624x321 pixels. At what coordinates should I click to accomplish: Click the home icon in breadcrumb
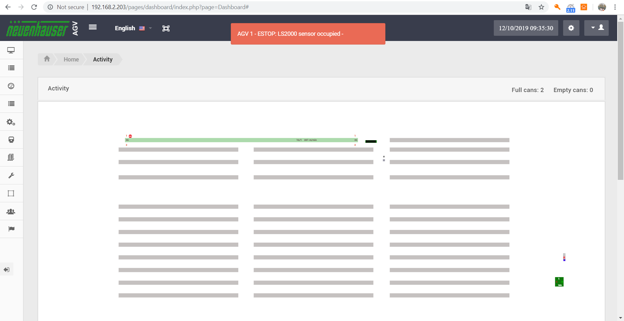(x=47, y=59)
